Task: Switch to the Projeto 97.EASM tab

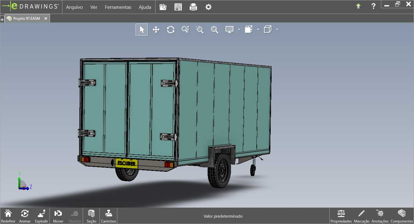Action: [x=27, y=19]
